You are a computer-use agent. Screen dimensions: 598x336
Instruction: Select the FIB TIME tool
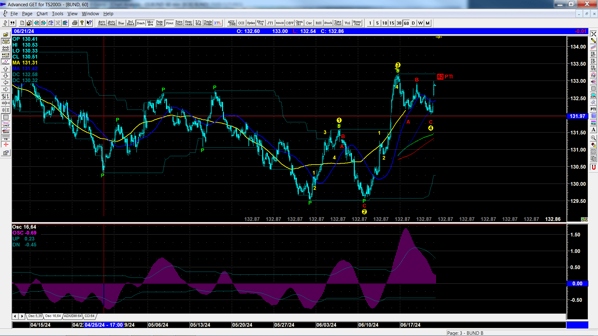(x=593, y=68)
